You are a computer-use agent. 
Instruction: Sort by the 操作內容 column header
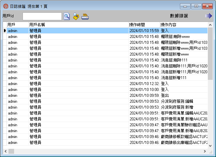pos(184,25)
